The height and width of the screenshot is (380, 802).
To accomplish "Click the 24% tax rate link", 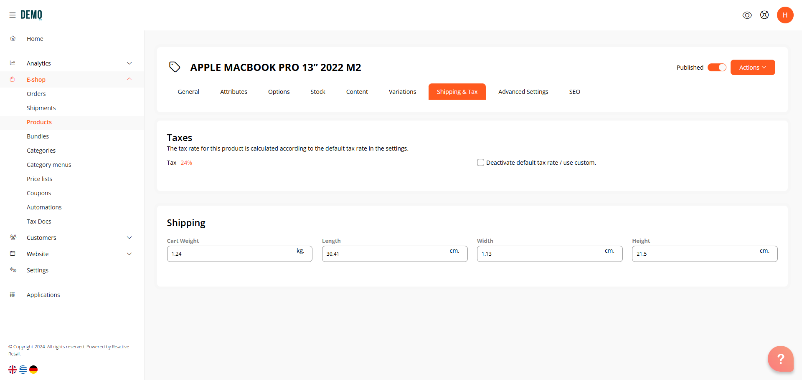I will click(x=186, y=163).
